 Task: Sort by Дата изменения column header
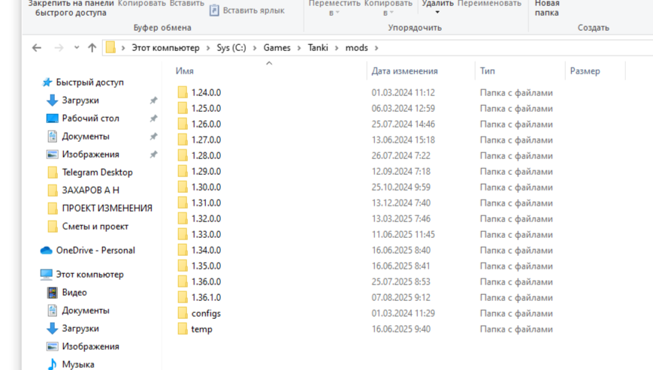404,71
